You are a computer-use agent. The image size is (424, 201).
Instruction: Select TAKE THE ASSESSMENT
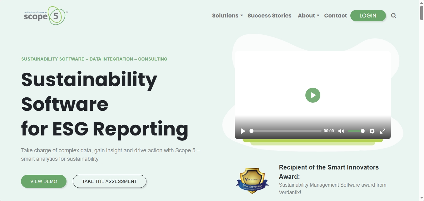[x=110, y=181]
